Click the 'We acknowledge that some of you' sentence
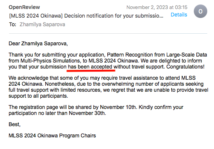 (x=47, y=78)
